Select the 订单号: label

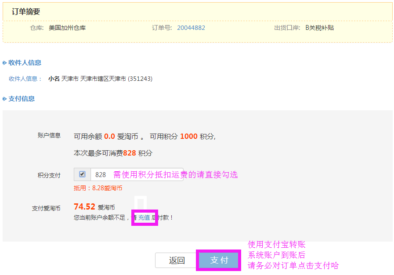162,28
